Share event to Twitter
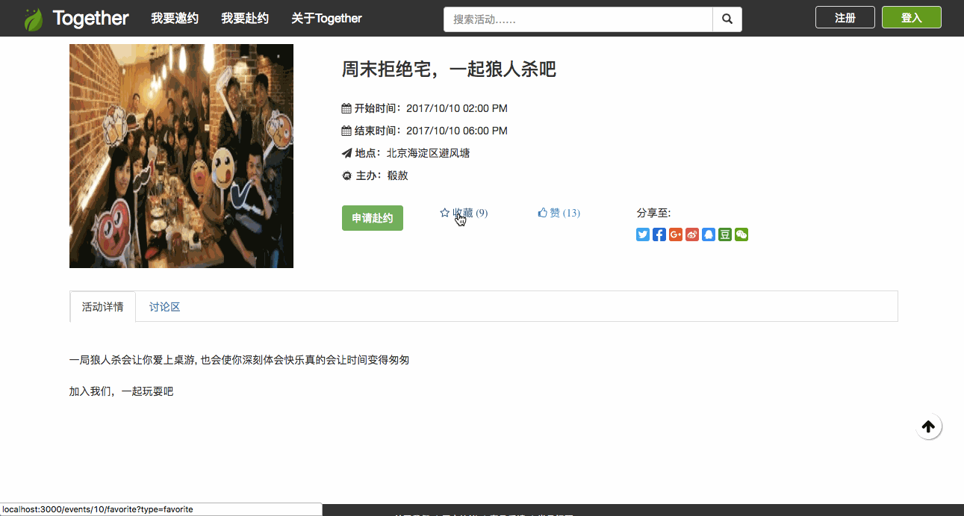The width and height of the screenshot is (964, 516). 643,234
